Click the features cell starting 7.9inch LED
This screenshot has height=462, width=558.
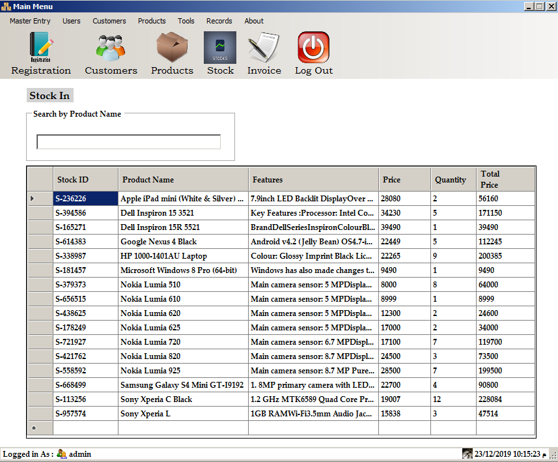pyautogui.click(x=314, y=198)
